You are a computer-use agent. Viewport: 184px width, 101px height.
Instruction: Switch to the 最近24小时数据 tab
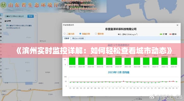pos(77,38)
